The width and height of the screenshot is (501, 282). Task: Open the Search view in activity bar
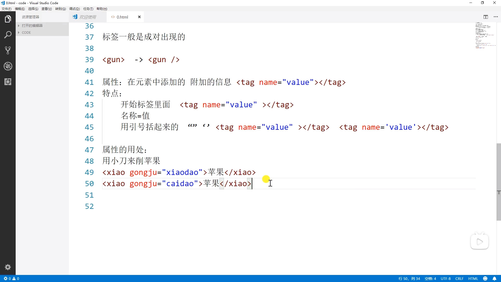8,35
